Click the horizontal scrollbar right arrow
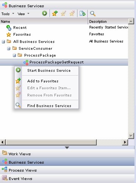This screenshot has height=183, width=136. [125, 142]
